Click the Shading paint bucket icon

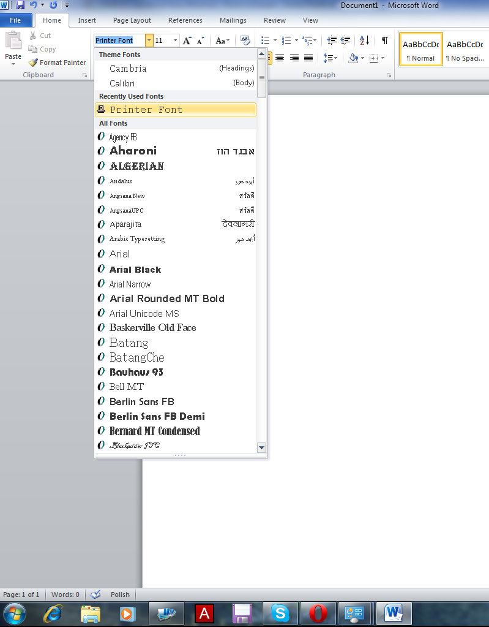353,58
